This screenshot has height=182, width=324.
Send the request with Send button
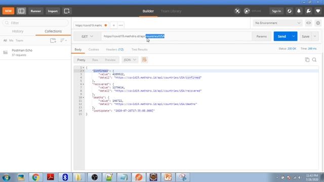282,36
